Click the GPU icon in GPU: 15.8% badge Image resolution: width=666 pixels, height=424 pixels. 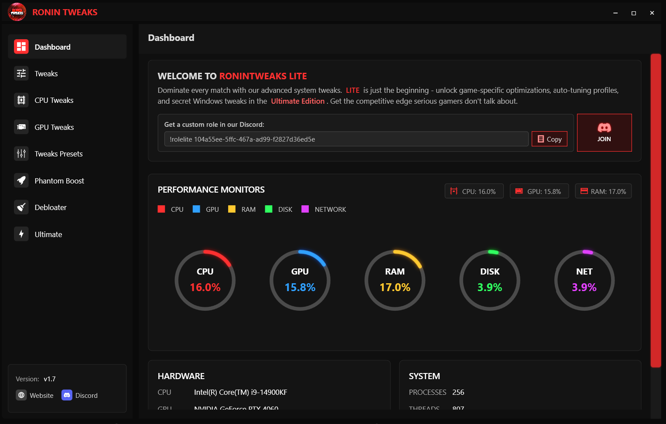tap(519, 191)
